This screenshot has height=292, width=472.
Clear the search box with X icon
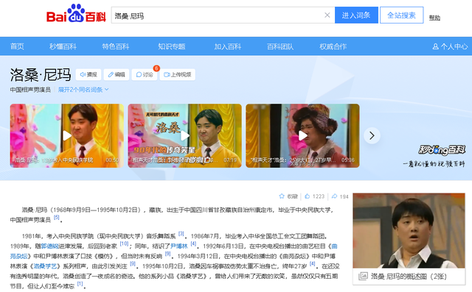click(x=327, y=15)
